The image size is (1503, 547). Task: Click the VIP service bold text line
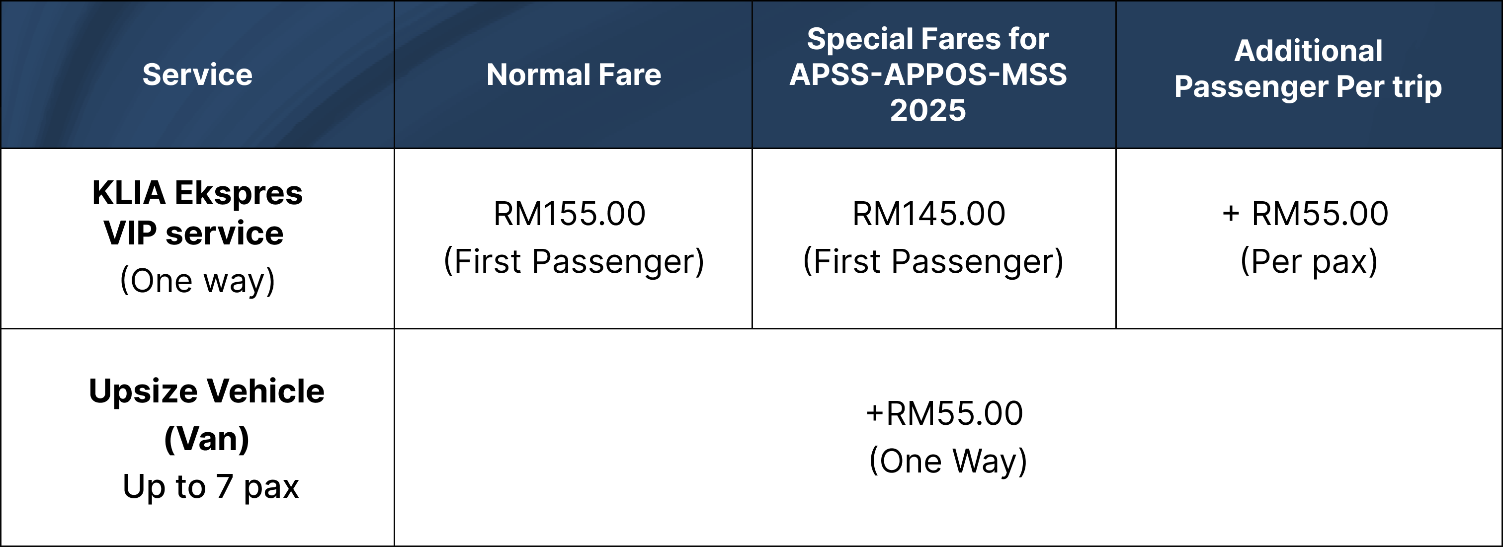tap(194, 234)
